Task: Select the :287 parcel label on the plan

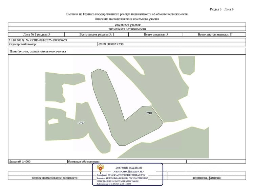Action: click(x=81, y=123)
